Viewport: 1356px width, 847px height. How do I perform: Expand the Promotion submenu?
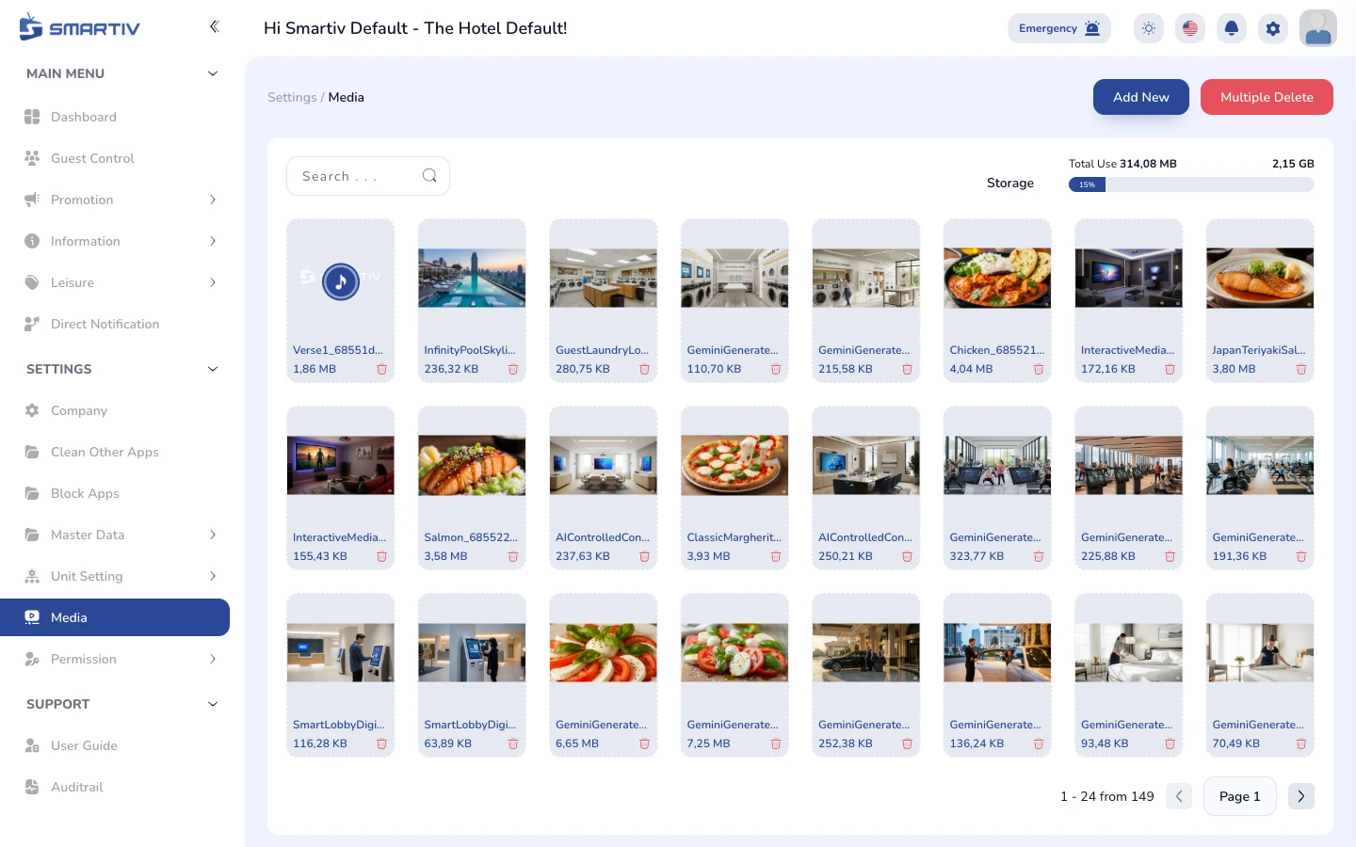click(x=213, y=200)
